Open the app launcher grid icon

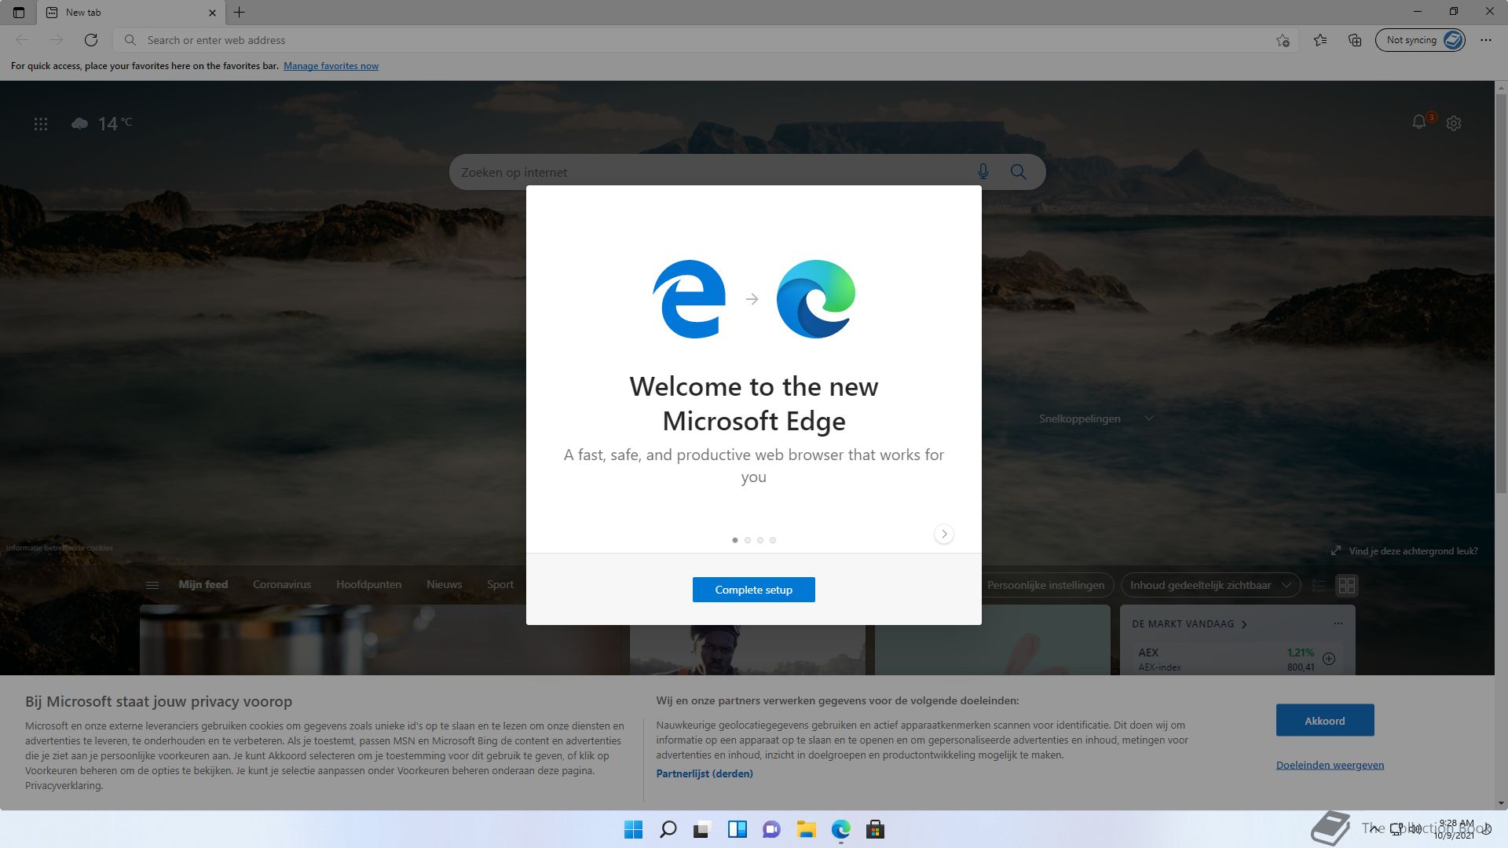pyautogui.click(x=41, y=124)
